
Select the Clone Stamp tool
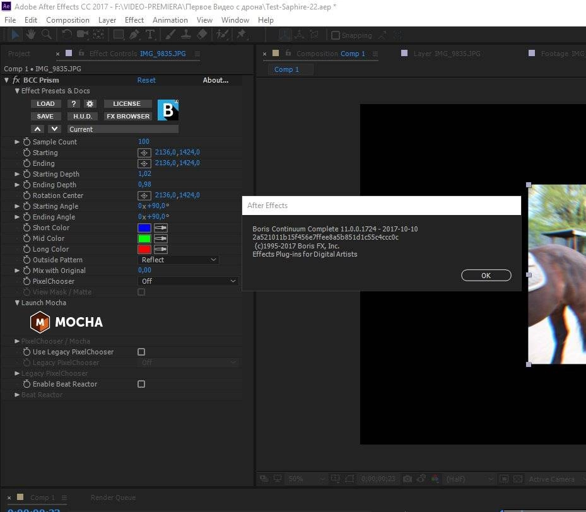185,35
